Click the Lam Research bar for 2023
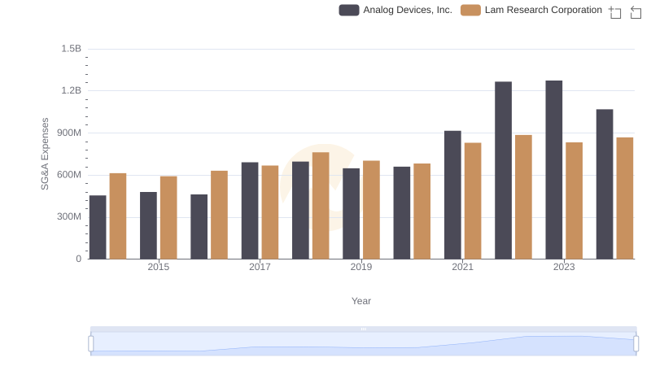This screenshot has height=375, width=651. coord(575,201)
